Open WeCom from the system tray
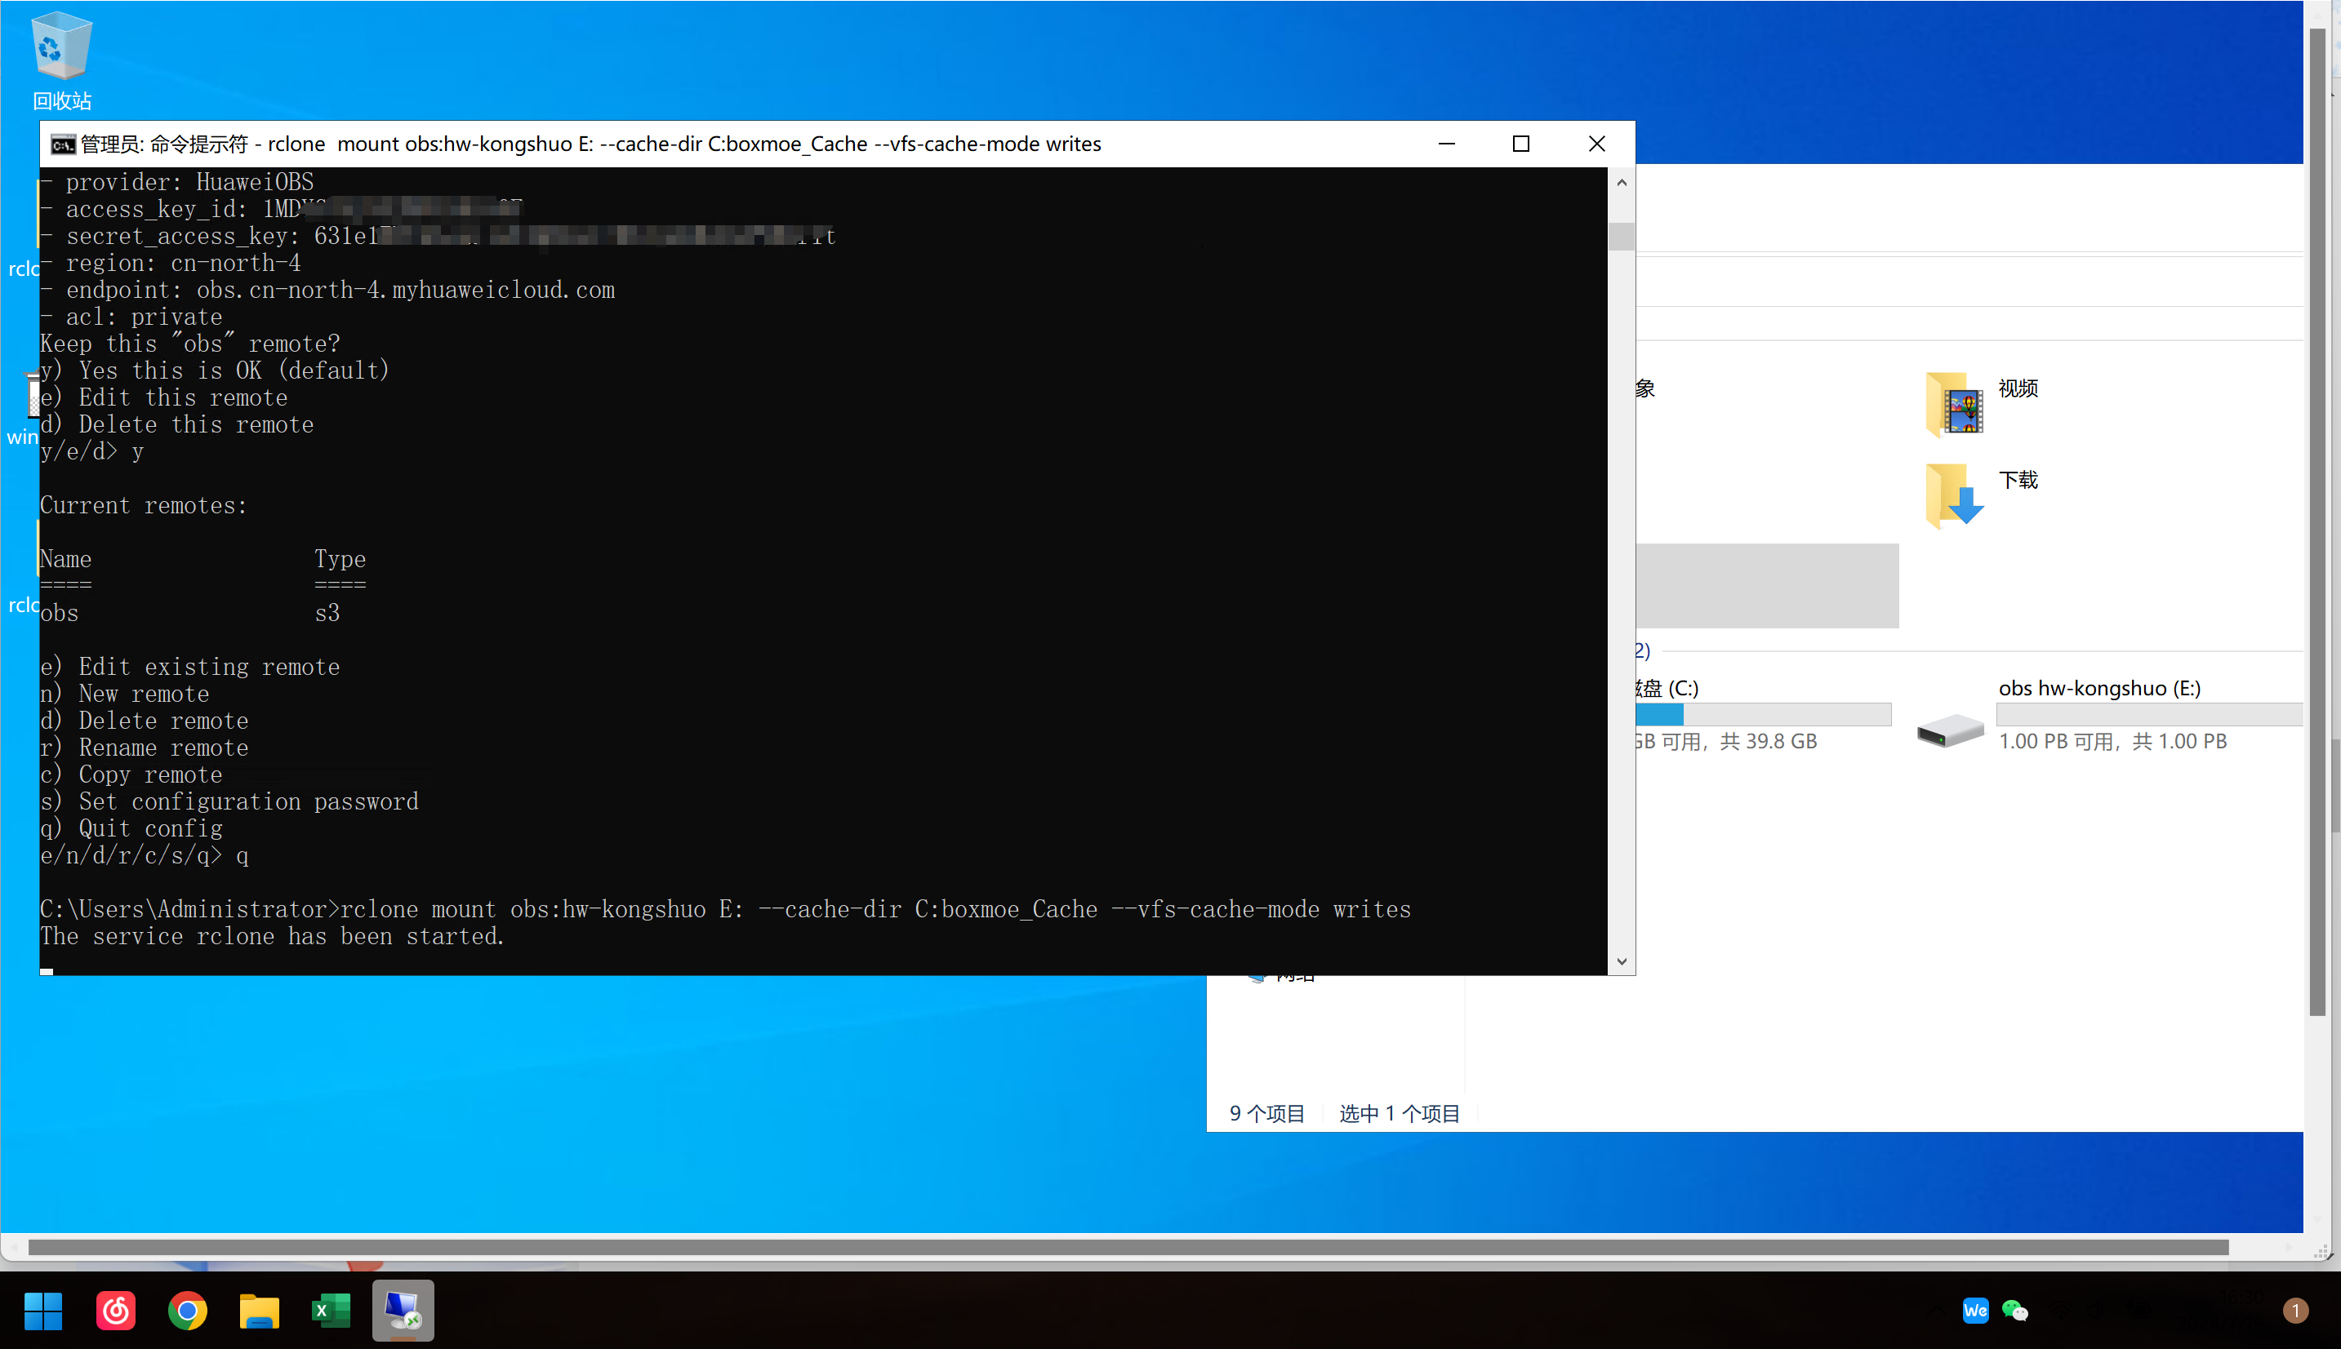Screen dimensions: 2341x1349 (1975, 1310)
